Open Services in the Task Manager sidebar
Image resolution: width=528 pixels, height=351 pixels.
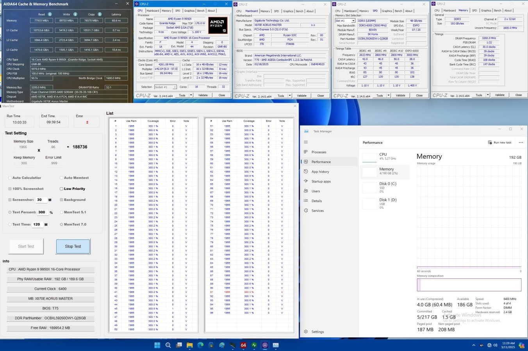[329, 211]
